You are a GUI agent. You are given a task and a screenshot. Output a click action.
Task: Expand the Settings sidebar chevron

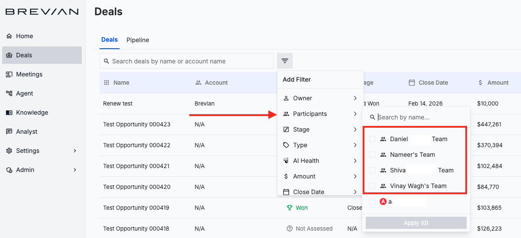tap(75, 151)
